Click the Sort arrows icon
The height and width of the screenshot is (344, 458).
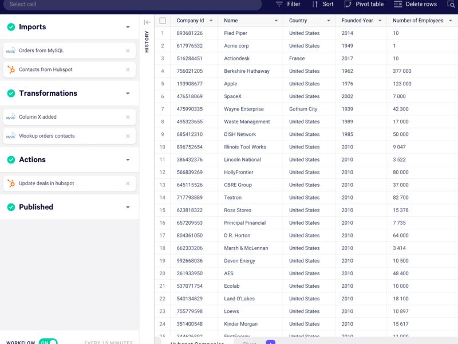315,4
